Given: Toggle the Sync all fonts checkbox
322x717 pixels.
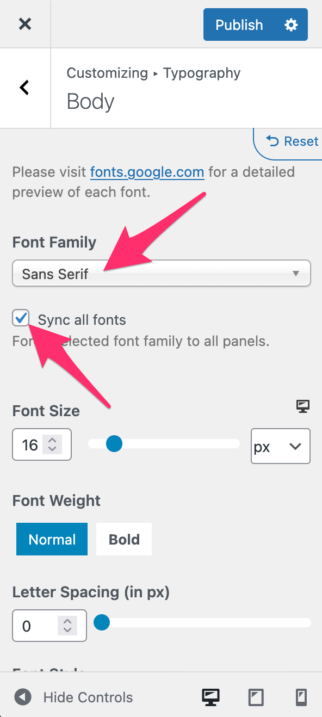Looking at the screenshot, I should (x=21, y=318).
